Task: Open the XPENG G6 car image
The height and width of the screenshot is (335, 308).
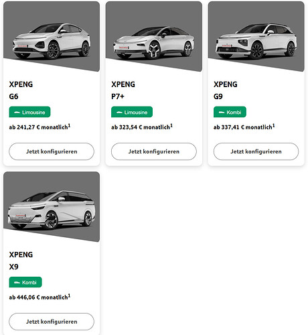Action: (x=52, y=41)
